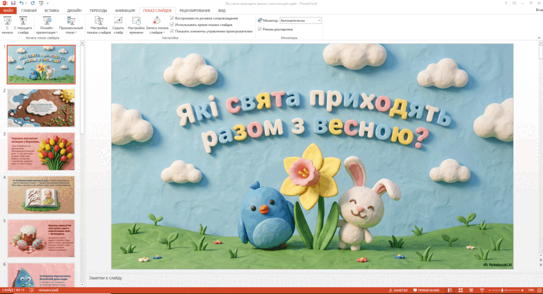Select slide 1 thumbnail

point(41,64)
